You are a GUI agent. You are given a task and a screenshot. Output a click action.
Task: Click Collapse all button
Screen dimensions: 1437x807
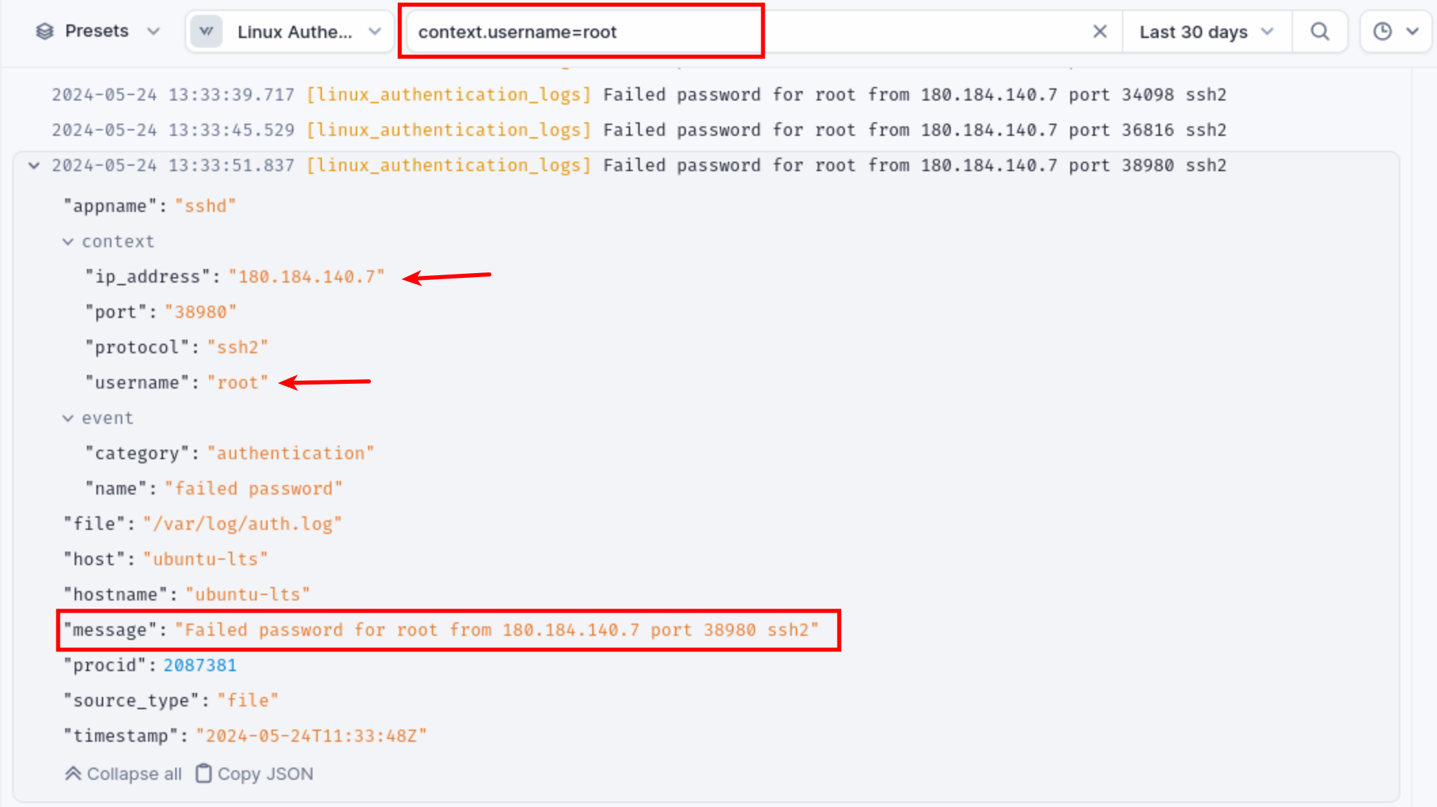pos(124,774)
